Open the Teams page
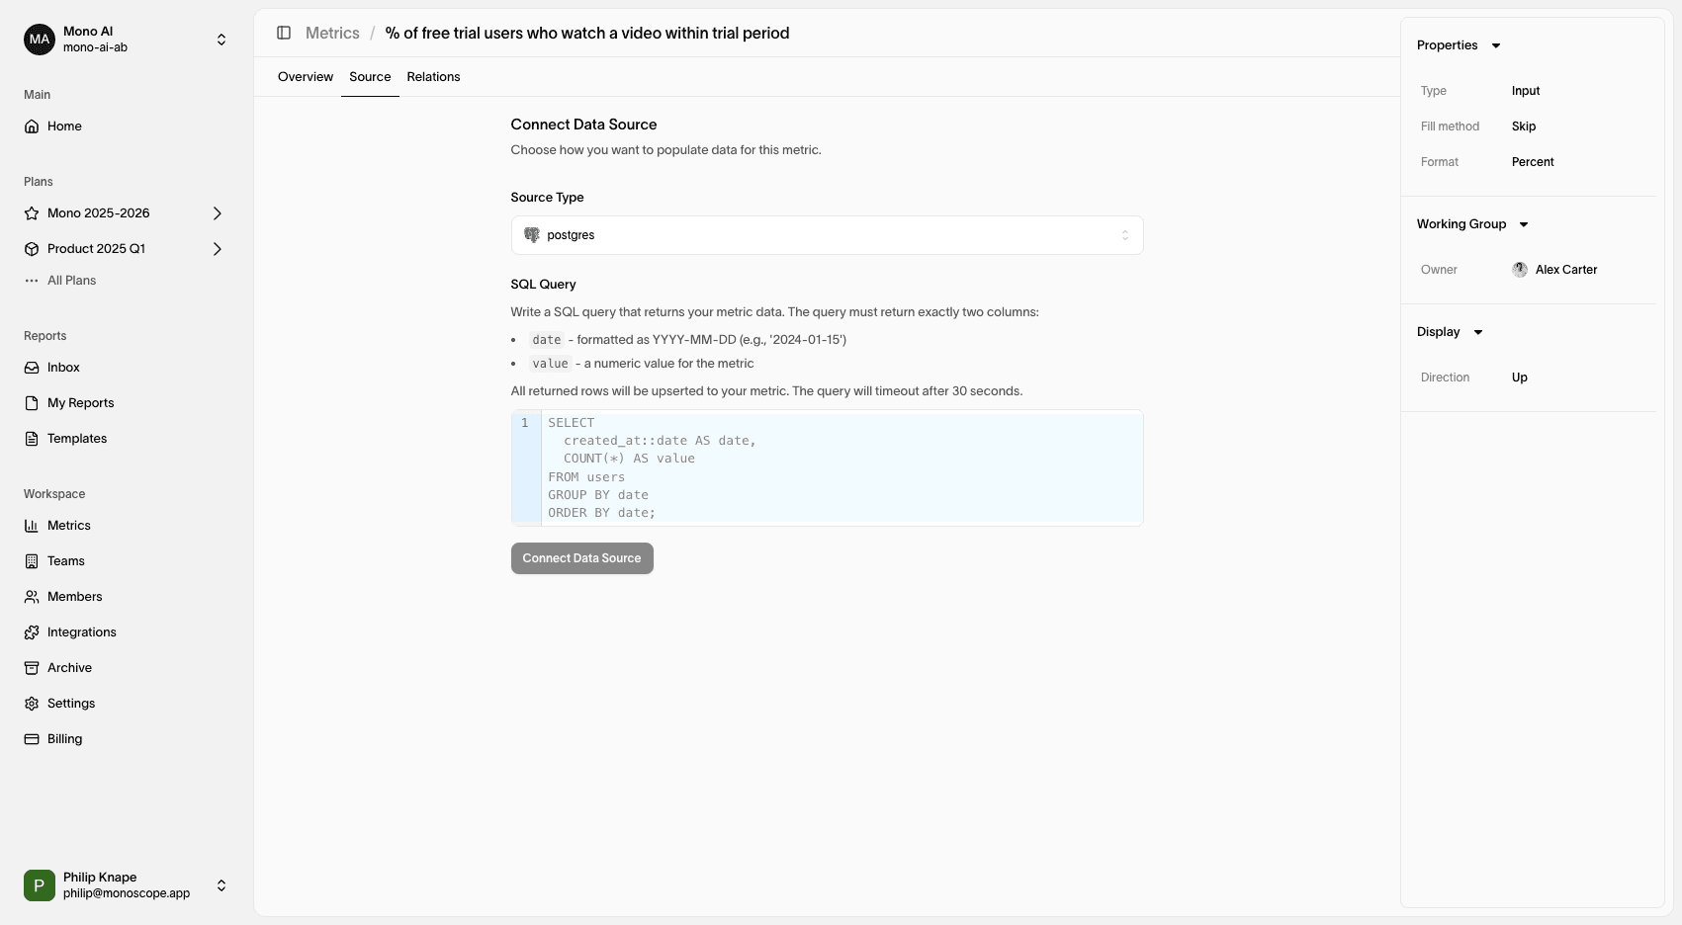 point(65,560)
